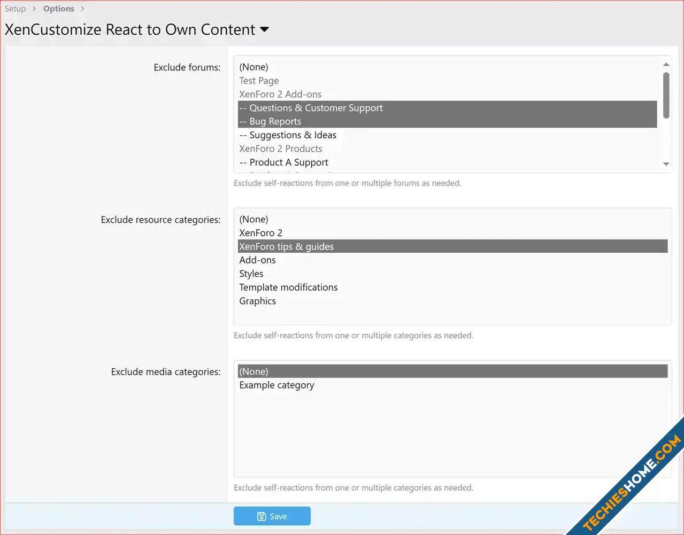
Task: Select XenForo 2 Add-ons forum entry
Action: pos(447,94)
